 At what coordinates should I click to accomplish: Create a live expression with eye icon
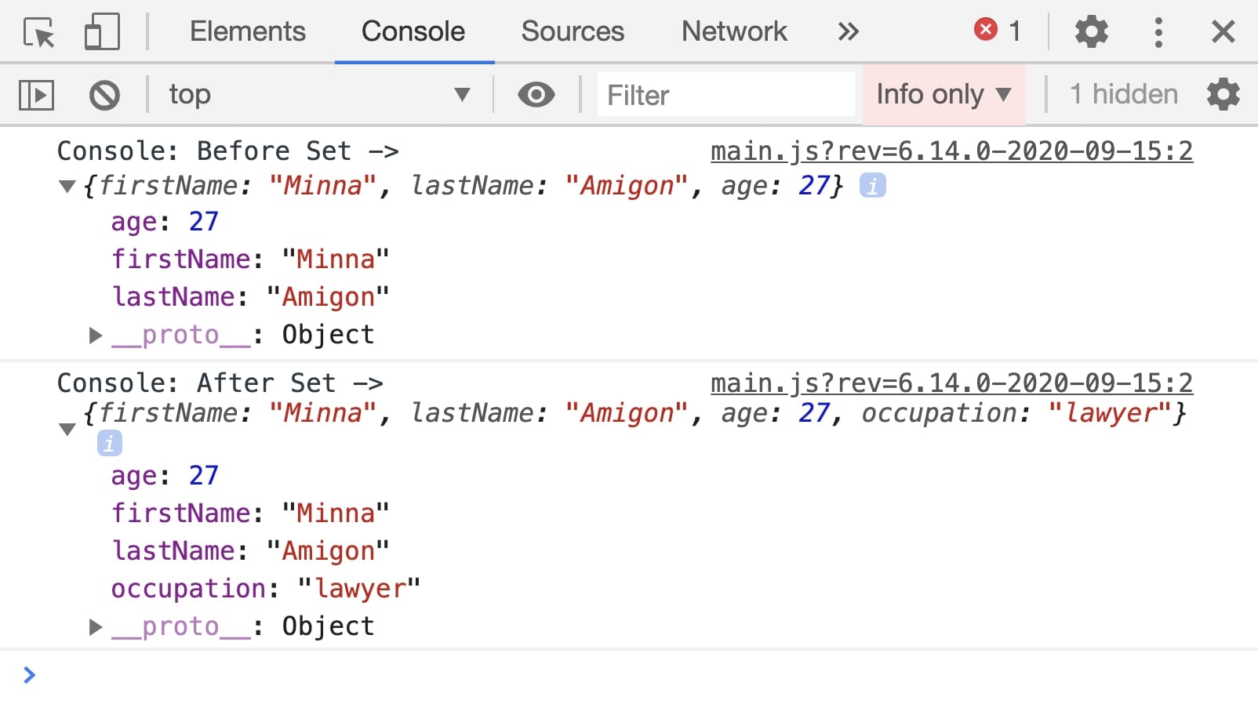coord(536,95)
